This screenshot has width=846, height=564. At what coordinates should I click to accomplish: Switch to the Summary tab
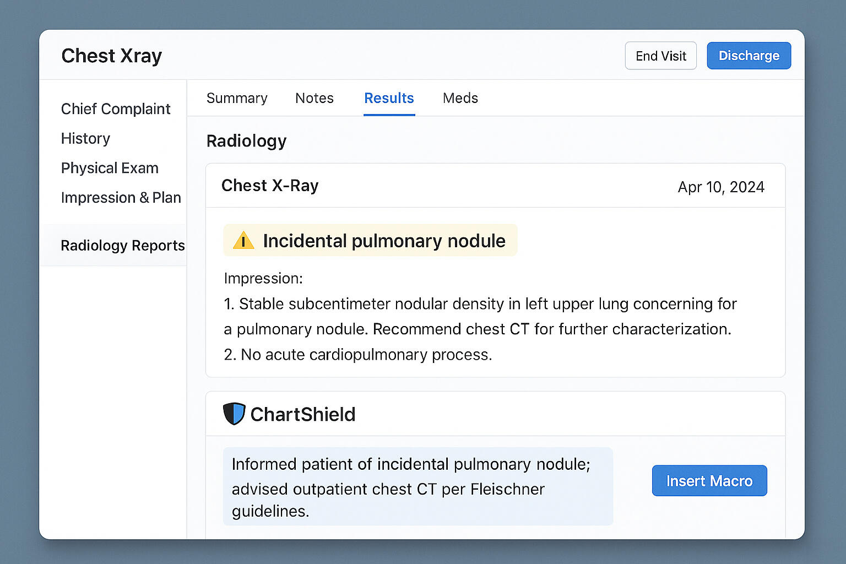[237, 98]
